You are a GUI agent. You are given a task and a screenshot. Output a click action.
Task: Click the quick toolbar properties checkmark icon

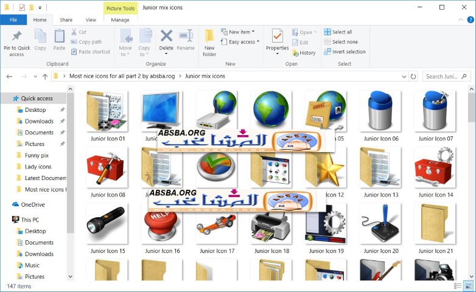[22, 7]
